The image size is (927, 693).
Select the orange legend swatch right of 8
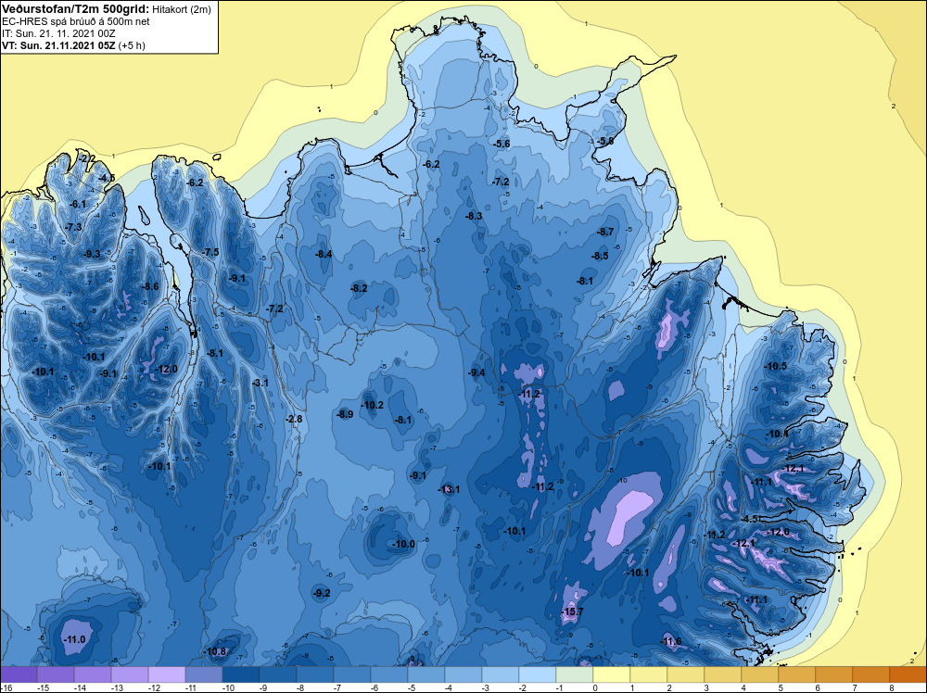(908, 674)
